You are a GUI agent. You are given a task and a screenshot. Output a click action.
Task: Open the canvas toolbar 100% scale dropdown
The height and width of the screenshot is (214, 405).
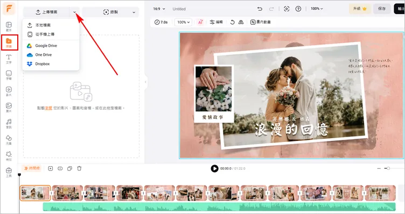(x=184, y=22)
